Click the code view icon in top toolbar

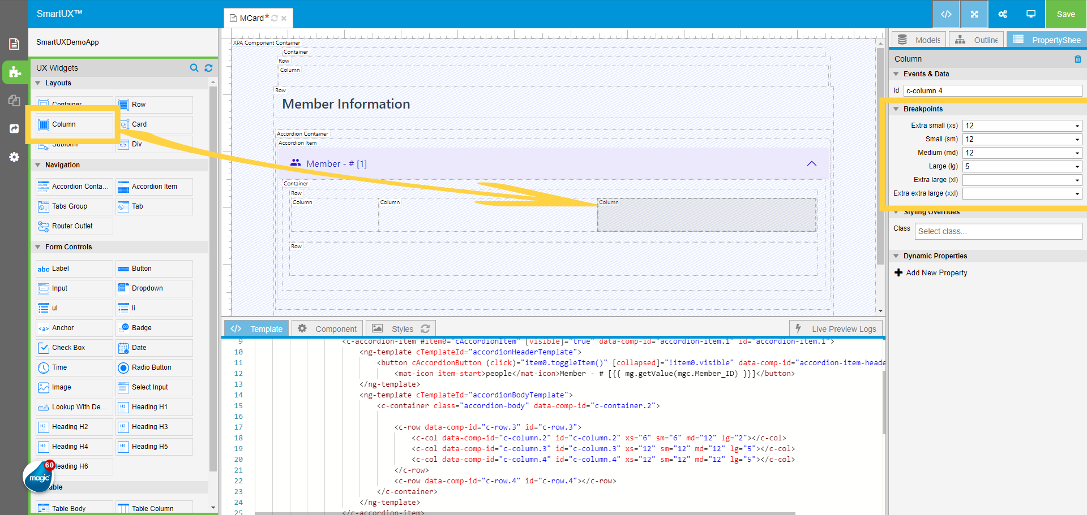click(946, 14)
